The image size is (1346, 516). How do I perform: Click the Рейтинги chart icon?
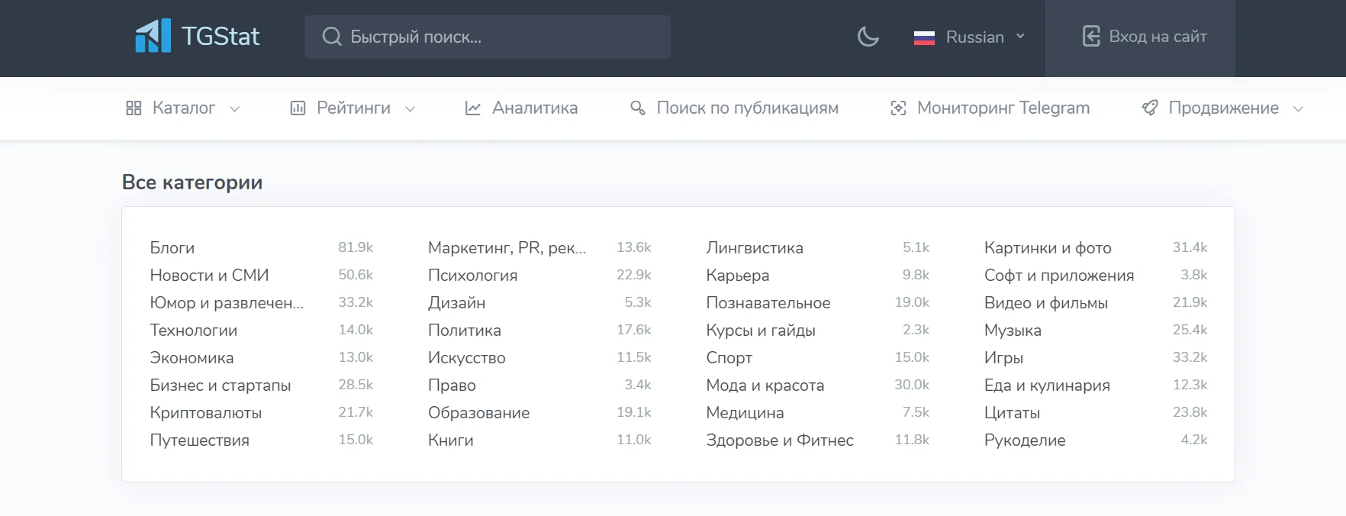click(x=298, y=108)
